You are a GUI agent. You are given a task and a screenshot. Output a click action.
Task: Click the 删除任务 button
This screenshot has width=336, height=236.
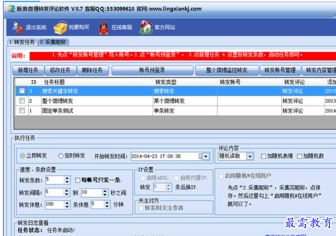[x=92, y=70]
